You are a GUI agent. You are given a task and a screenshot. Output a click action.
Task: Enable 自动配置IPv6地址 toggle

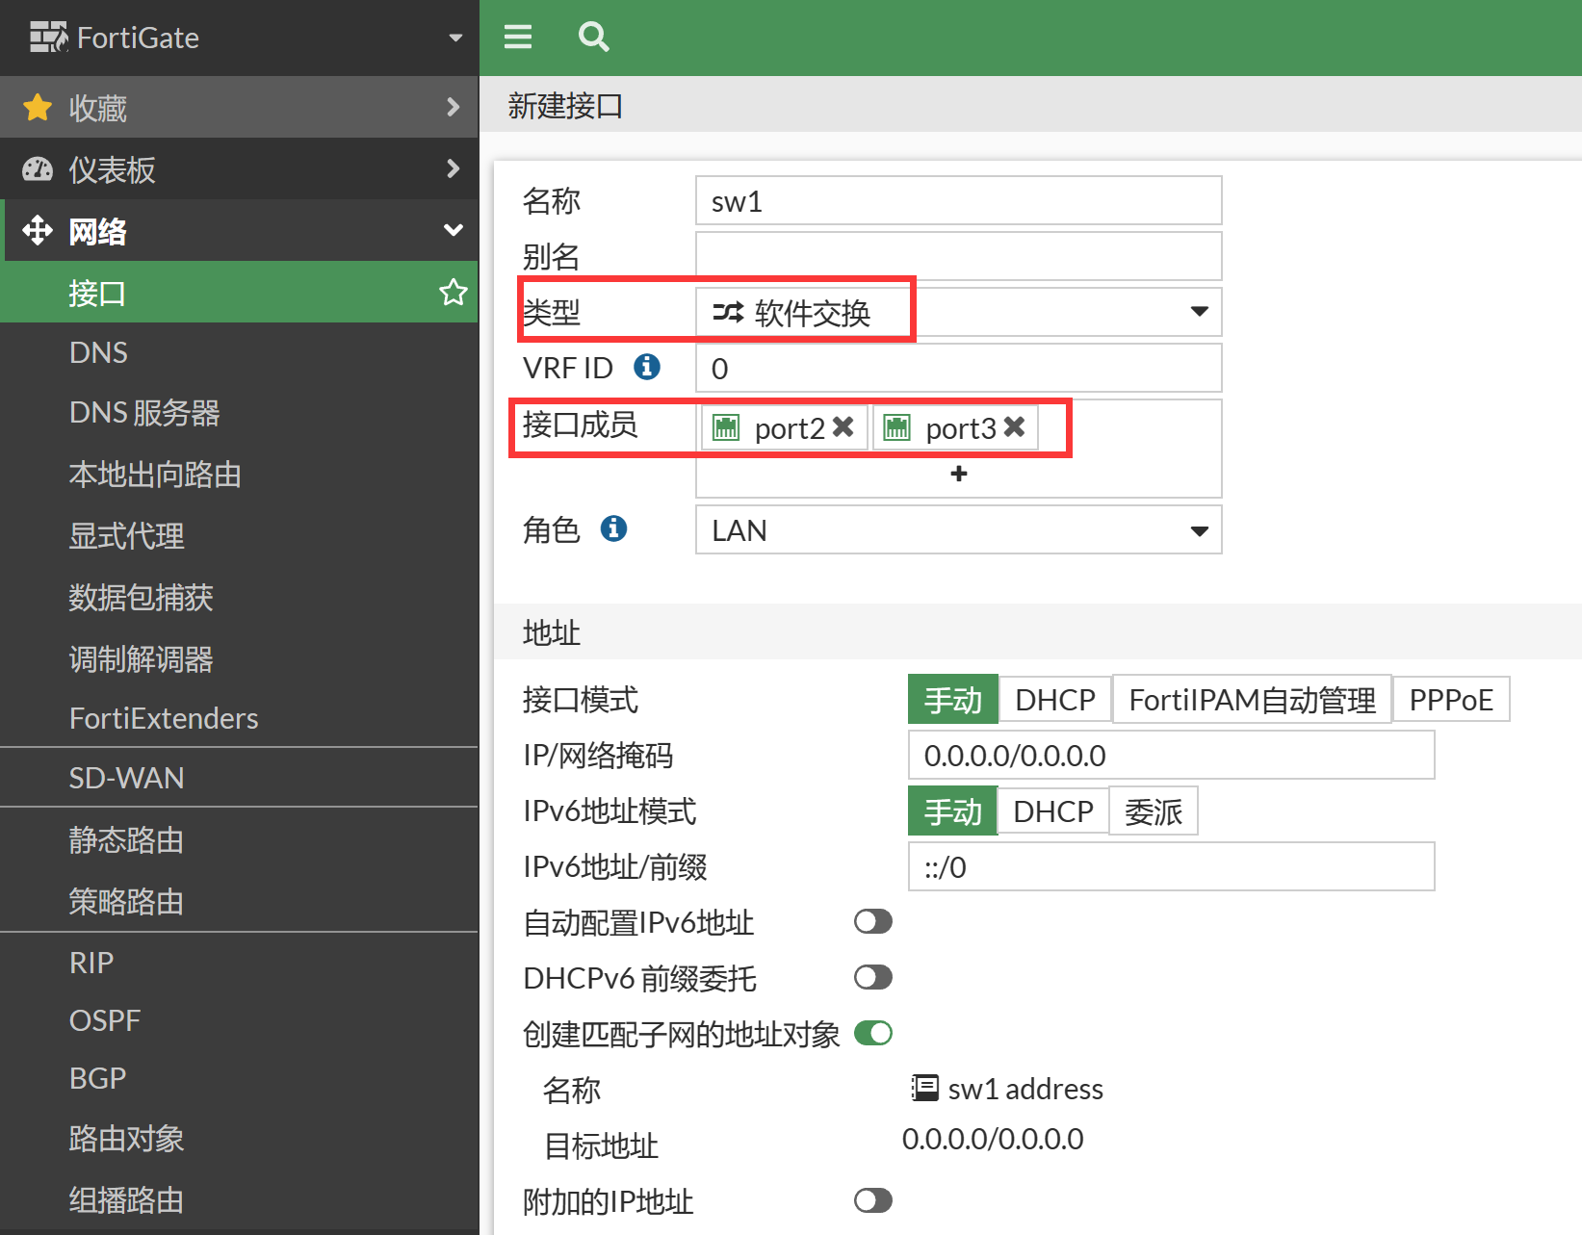pos(872,922)
